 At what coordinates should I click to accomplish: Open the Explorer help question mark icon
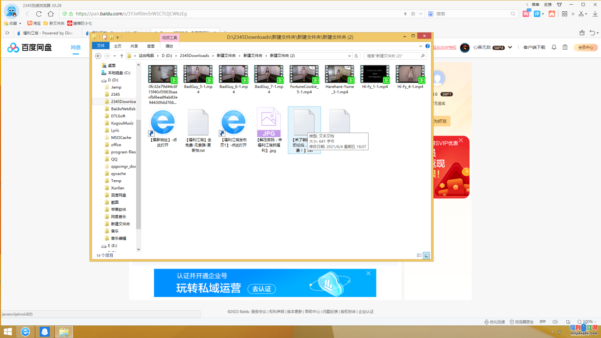(x=427, y=46)
